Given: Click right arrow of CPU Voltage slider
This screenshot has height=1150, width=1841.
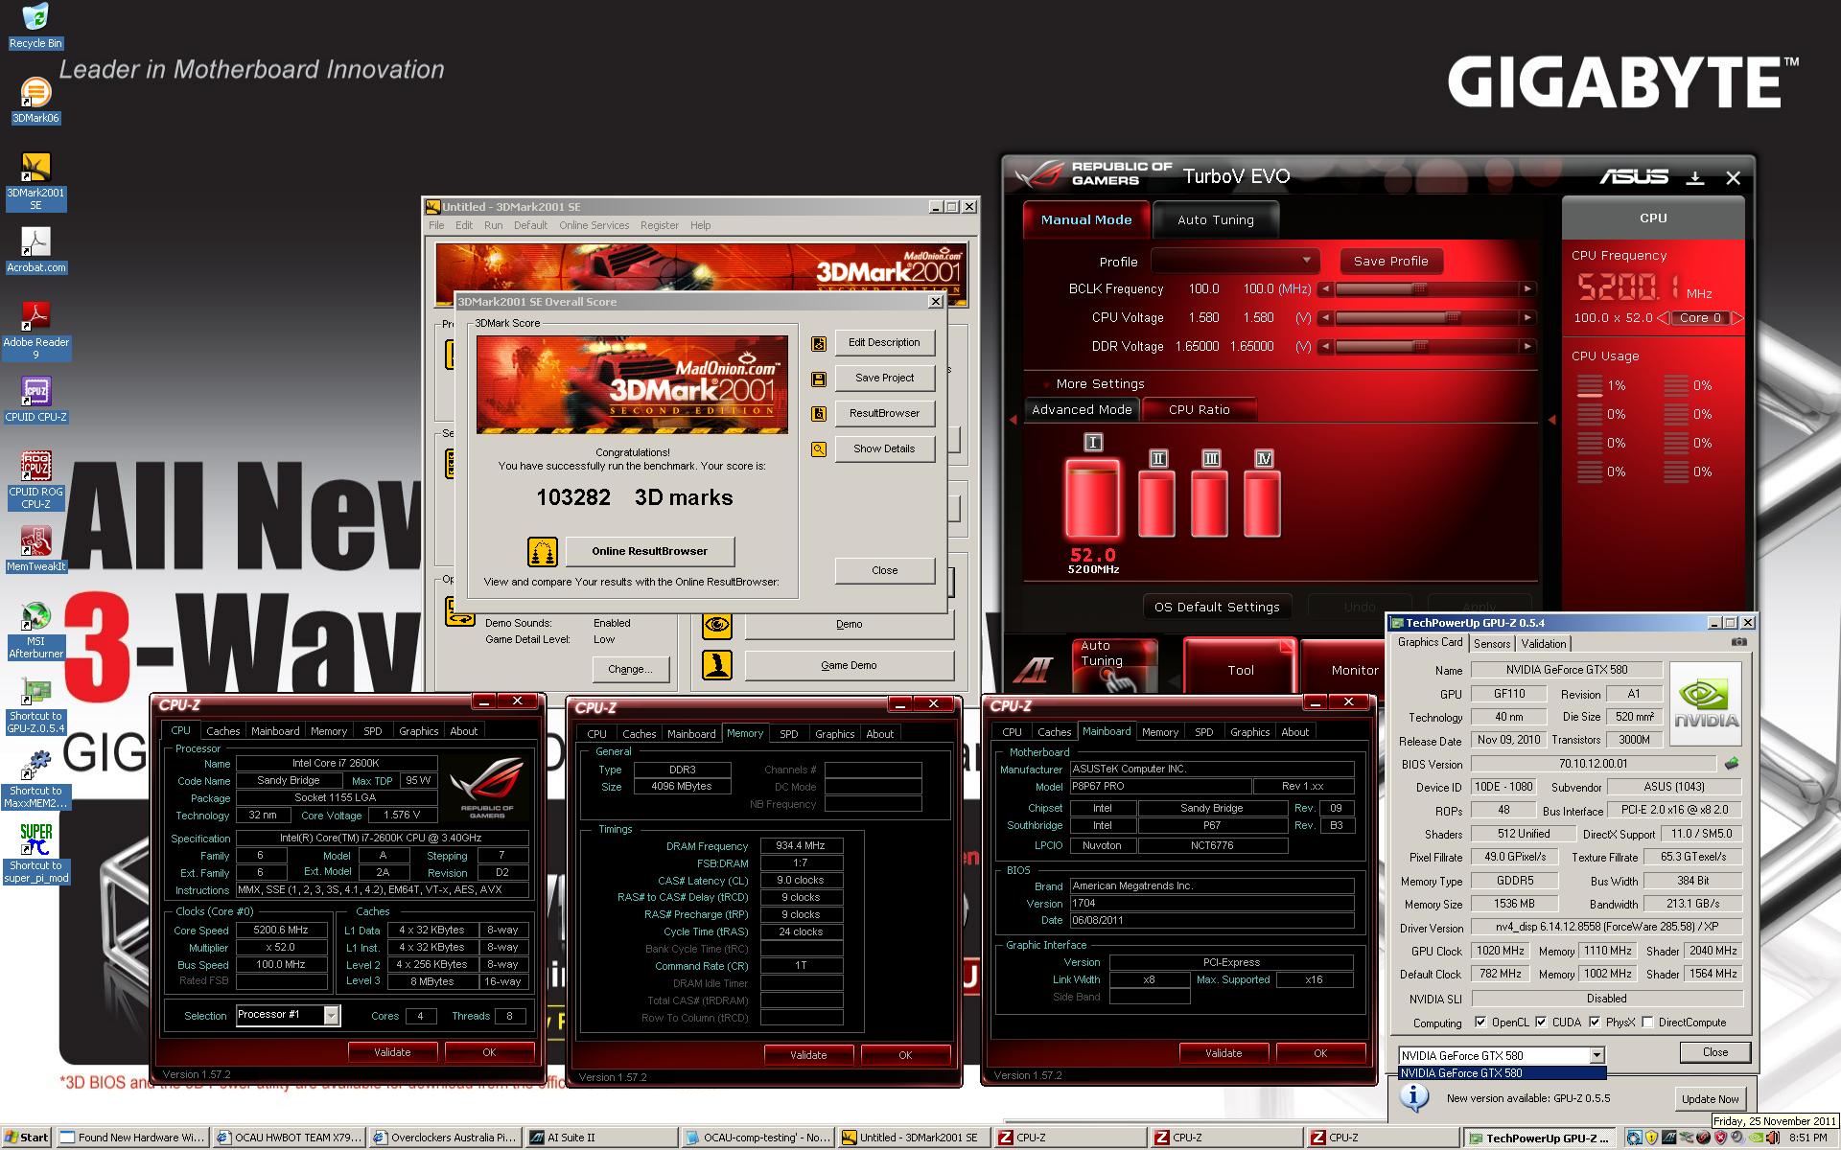Looking at the screenshot, I should pyautogui.click(x=1527, y=318).
